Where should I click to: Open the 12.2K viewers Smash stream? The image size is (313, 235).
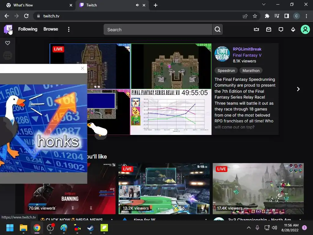[x=164, y=188]
